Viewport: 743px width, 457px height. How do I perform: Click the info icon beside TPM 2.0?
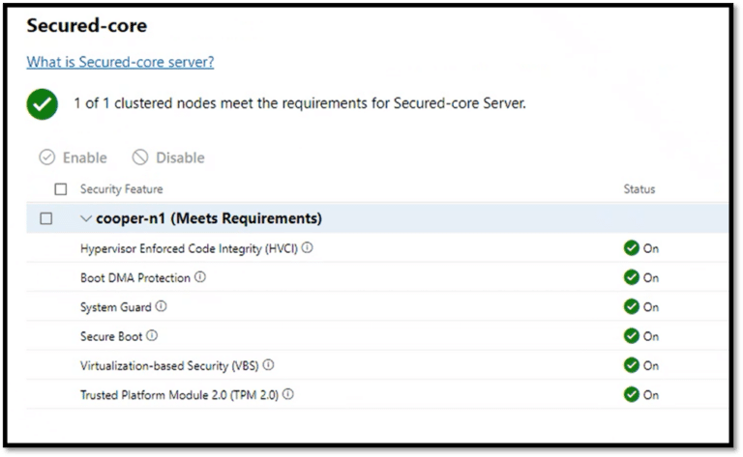coord(288,394)
